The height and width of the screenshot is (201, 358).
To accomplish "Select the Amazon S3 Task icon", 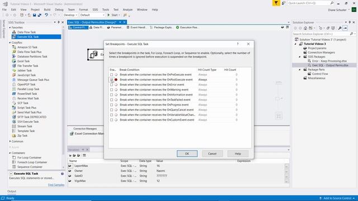I will click(x=14, y=47).
